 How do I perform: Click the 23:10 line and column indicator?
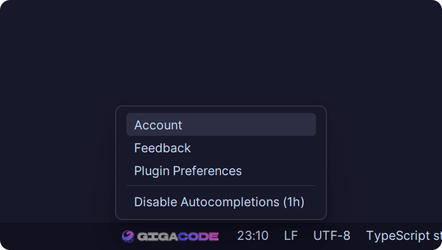[253, 235]
